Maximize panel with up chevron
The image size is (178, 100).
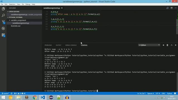[x=172, y=45]
